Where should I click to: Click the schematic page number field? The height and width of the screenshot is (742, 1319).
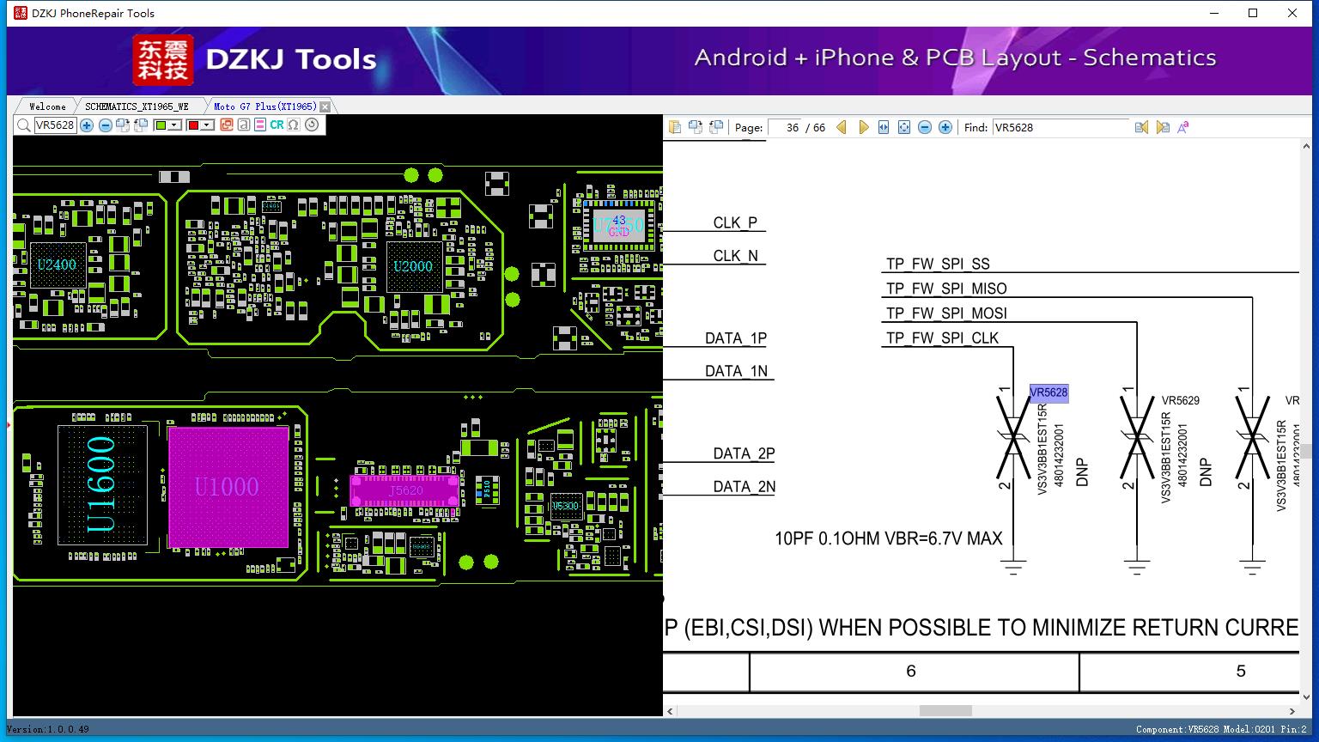(x=784, y=127)
